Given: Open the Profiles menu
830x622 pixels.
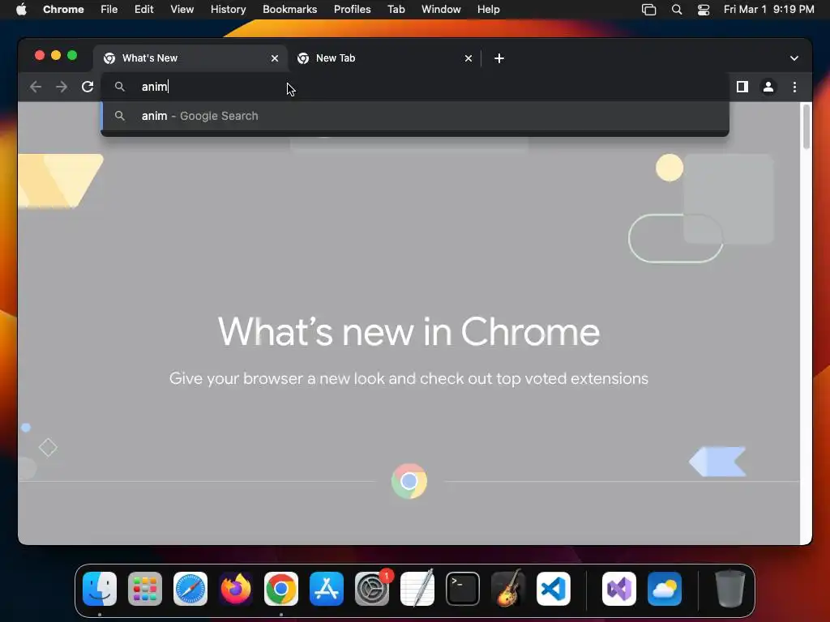Looking at the screenshot, I should point(352,10).
